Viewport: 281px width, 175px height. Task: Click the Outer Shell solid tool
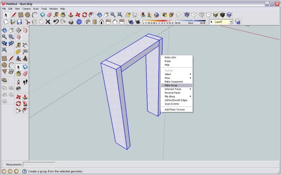[4, 80]
